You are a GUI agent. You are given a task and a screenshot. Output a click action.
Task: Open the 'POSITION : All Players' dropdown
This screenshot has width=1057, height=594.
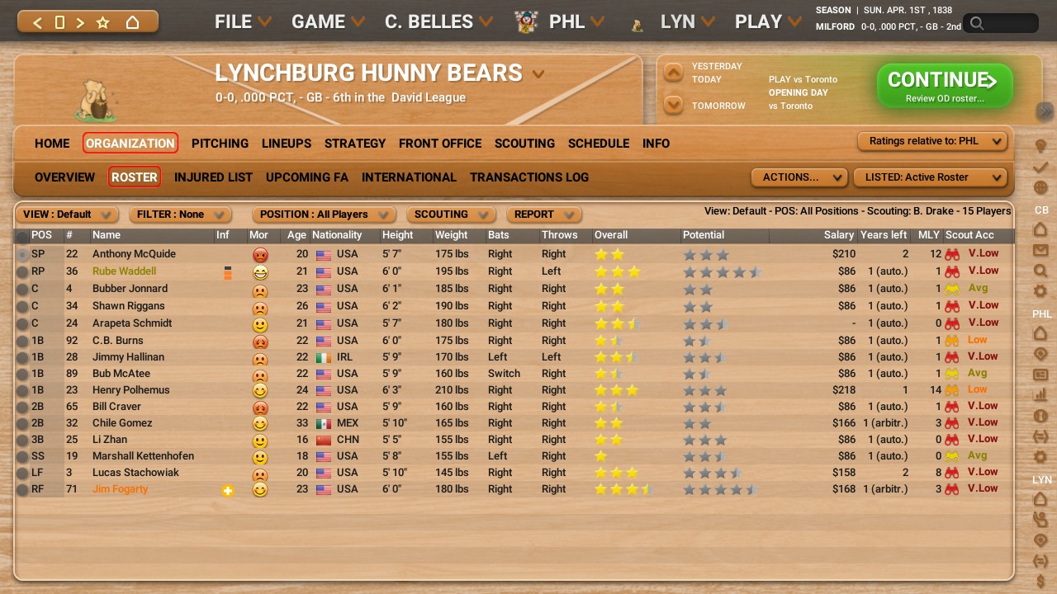coord(324,214)
